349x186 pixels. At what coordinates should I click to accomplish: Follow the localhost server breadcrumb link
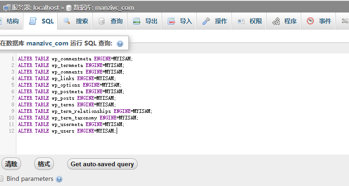coord(46,8)
